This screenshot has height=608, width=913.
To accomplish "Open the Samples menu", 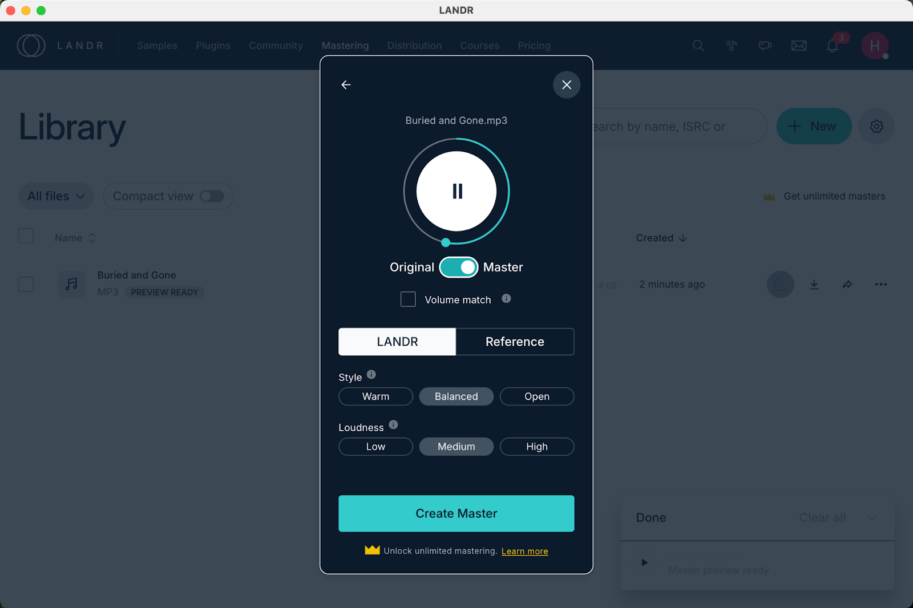I will [157, 46].
